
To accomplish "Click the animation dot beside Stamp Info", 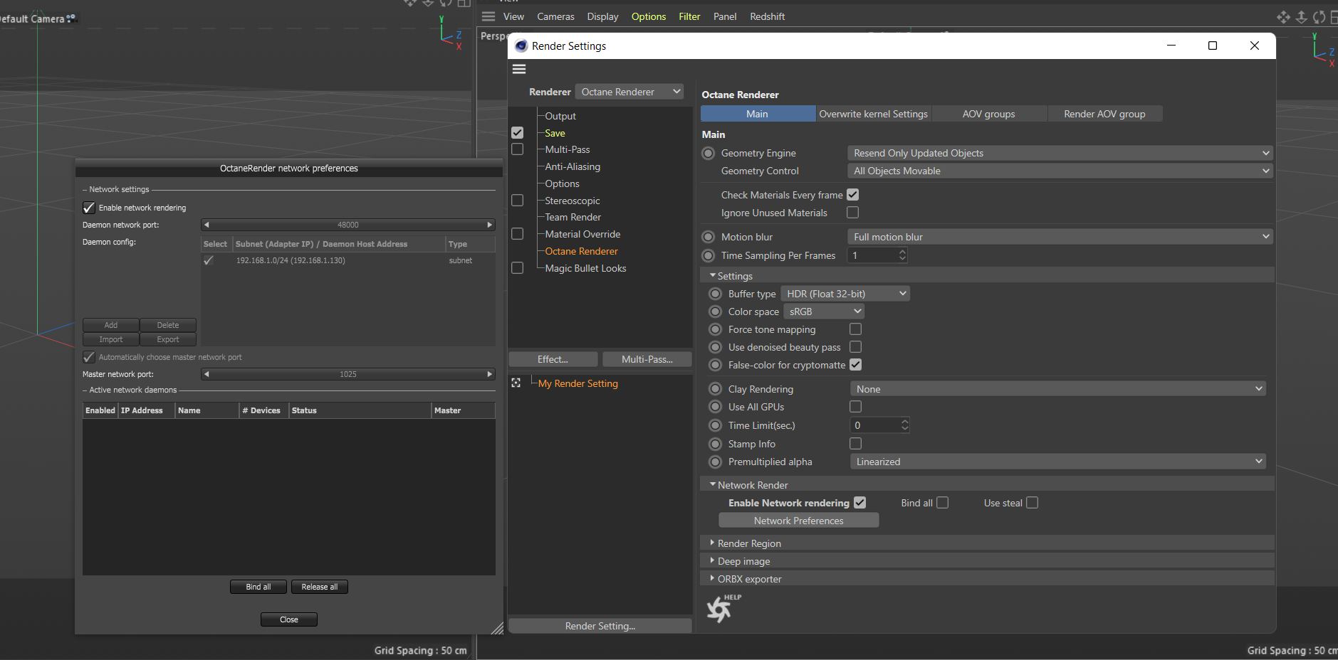I will tap(716, 444).
